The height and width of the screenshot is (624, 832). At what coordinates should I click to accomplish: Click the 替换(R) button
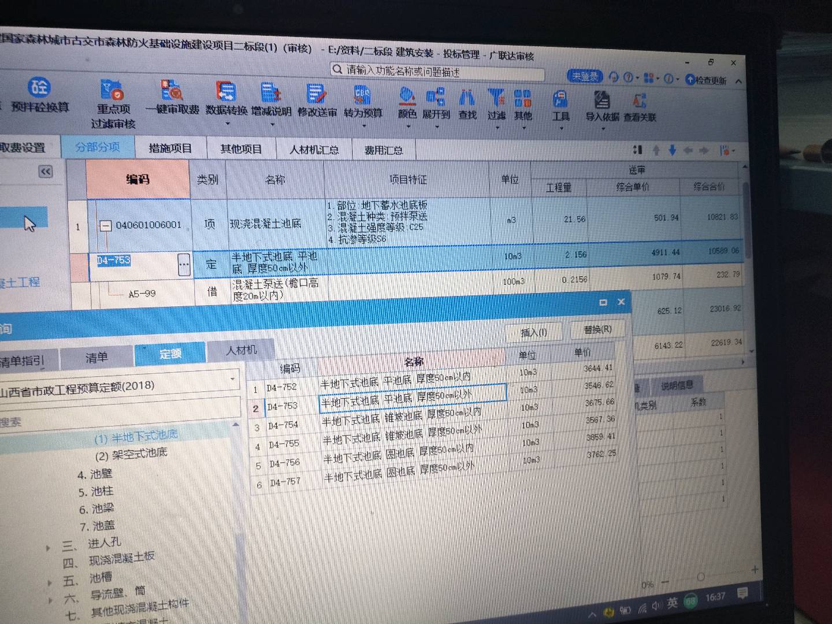pyautogui.click(x=597, y=329)
